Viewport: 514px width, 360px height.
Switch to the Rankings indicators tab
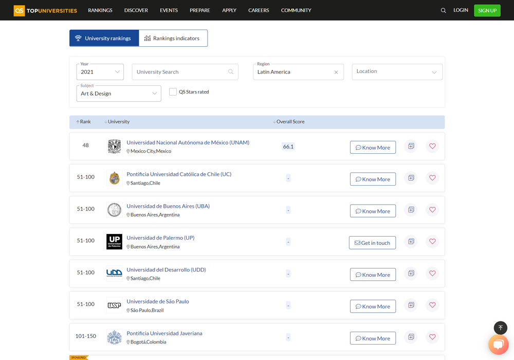(x=173, y=38)
